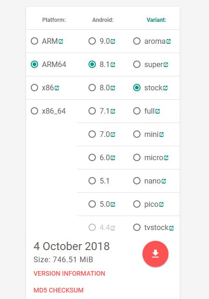Open the MD5 CHECKSUM link
The width and height of the screenshot is (209, 299).
(x=59, y=290)
